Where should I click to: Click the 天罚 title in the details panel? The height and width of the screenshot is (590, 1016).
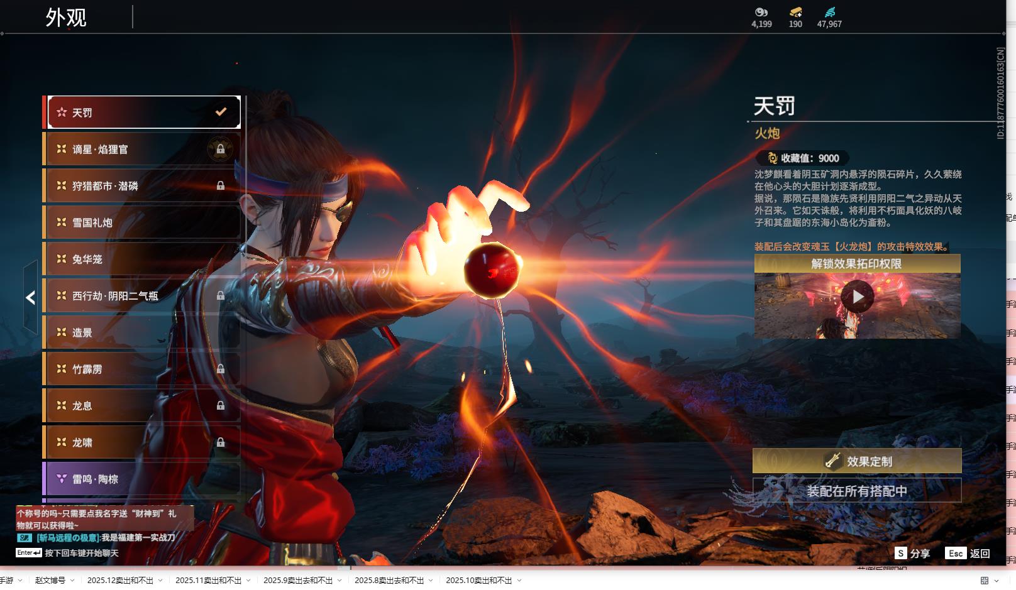tap(775, 106)
